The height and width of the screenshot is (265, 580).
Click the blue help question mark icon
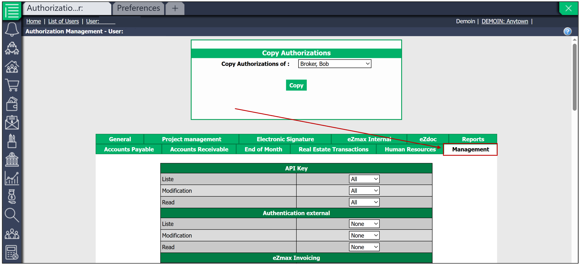pyautogui.click(x=567, y=31)
